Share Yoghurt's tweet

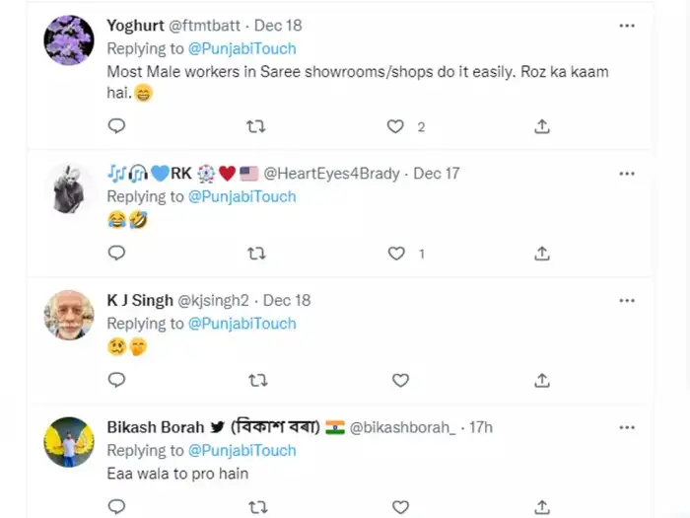tap(541, 126)
